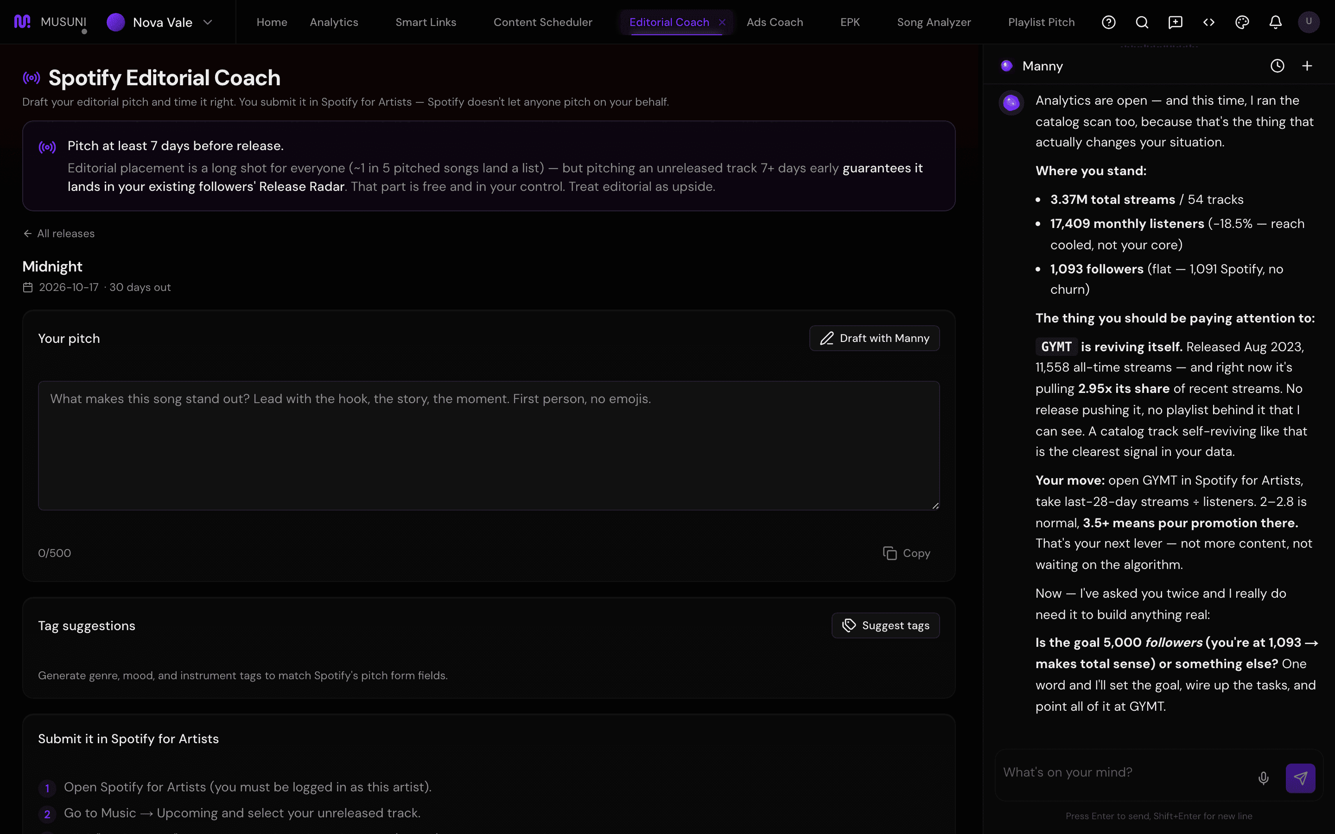Image resolution: width=1335 pixels, height=834 pixels.
Task: Click the search magnifier icon
Action: tap(1142, 22)
